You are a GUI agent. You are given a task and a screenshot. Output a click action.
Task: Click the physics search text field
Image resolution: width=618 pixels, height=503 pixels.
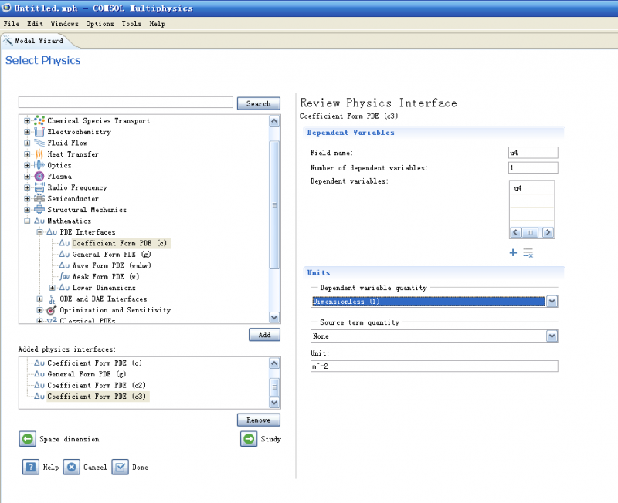(x=126, y=103)
